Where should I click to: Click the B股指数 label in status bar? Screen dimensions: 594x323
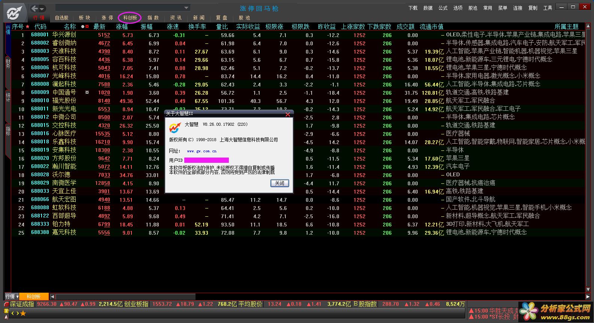pyautogui.click(x=365, y=304)
